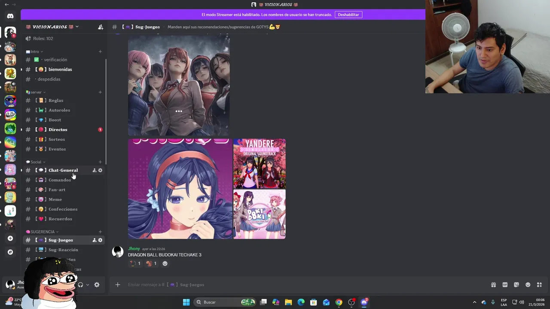Add channel to Social category
Screen dimensions: 550x309
click(x=100, y=162)
